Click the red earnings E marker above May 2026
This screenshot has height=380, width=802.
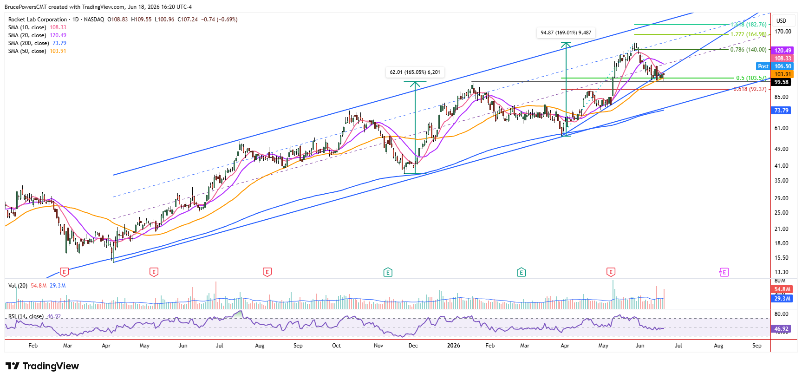[611, 272]
